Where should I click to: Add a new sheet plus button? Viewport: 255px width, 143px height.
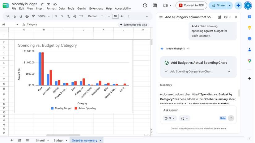point(11,140)
